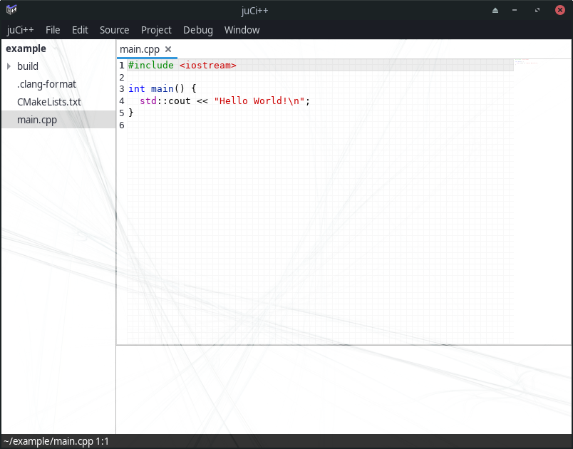Switch to the main.cpp editor tab
The height and width of the screenshot is (449, 573).
(140, 49)
